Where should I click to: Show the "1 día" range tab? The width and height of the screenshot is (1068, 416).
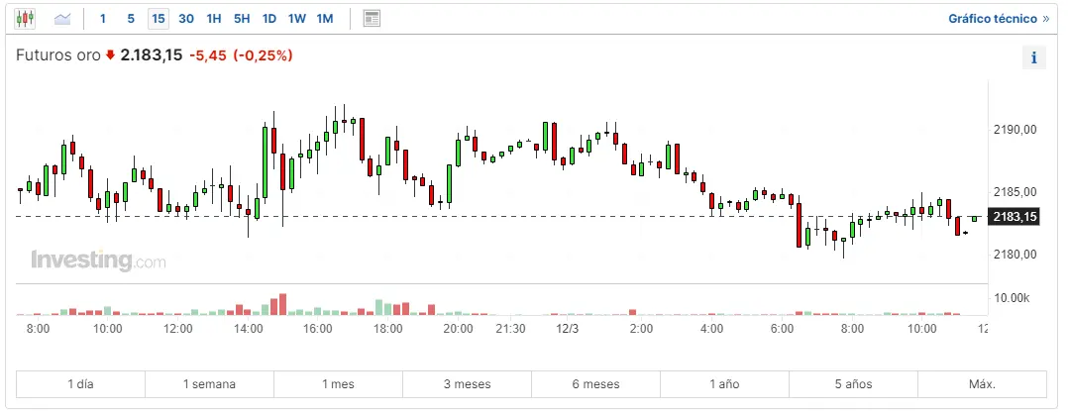click(81, 384)
